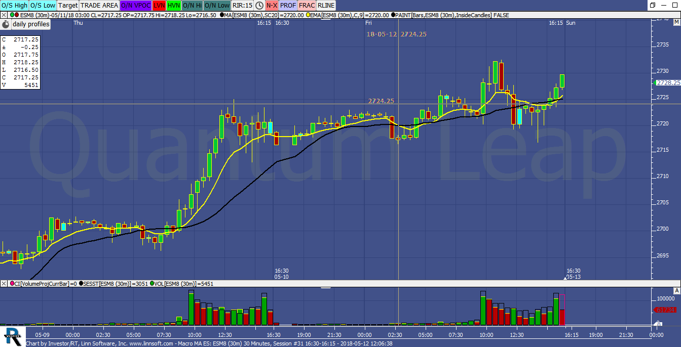Click the black SESST indicator dot
This screenshot has width=681, height=347.
coord(81,284)
